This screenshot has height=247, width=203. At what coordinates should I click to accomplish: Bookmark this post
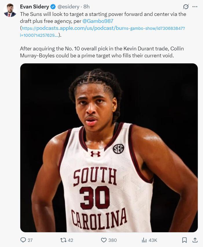click(184, 240)
